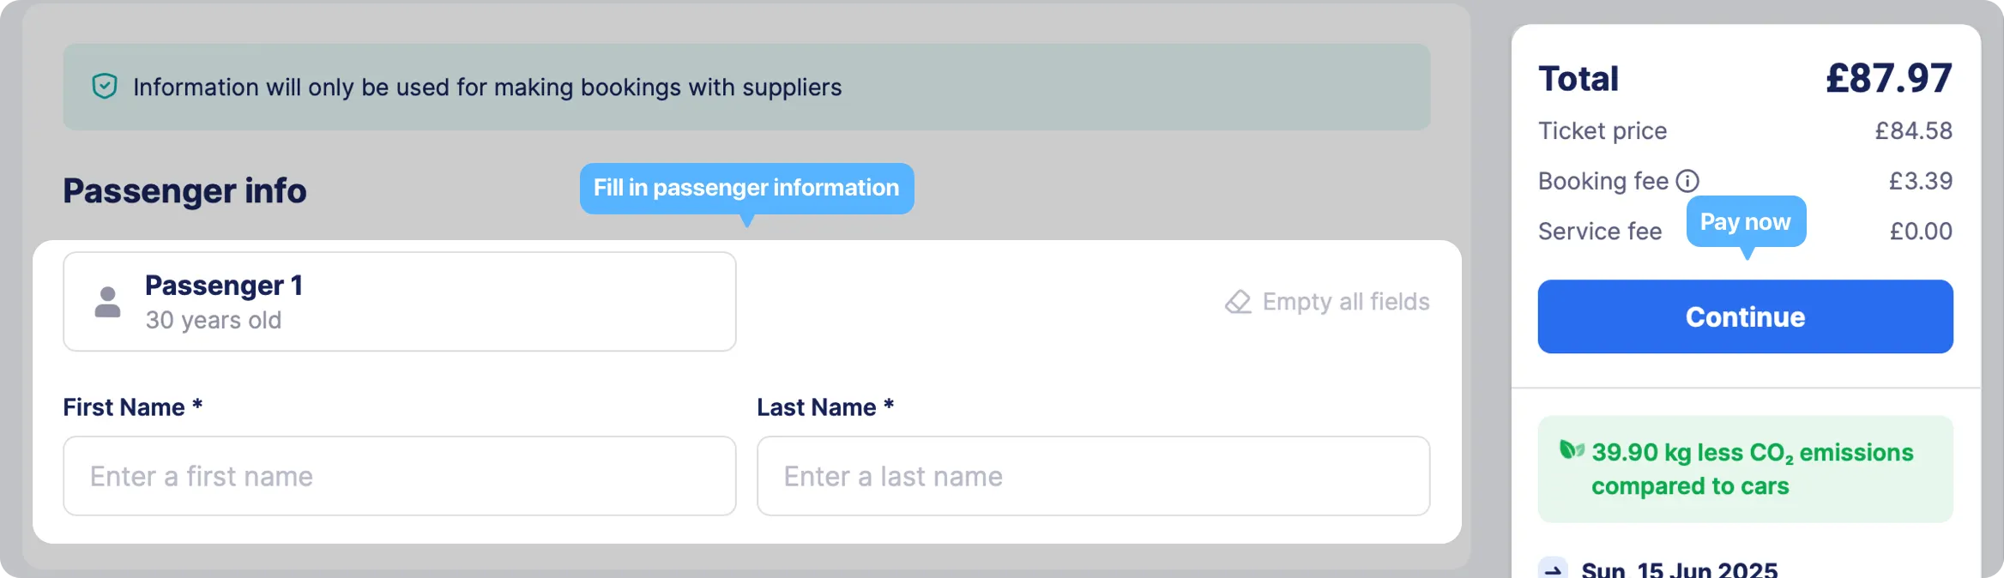Click the supplier information notice banner
This screenshot has width=2004, height=578.
(x=746, y=87)
